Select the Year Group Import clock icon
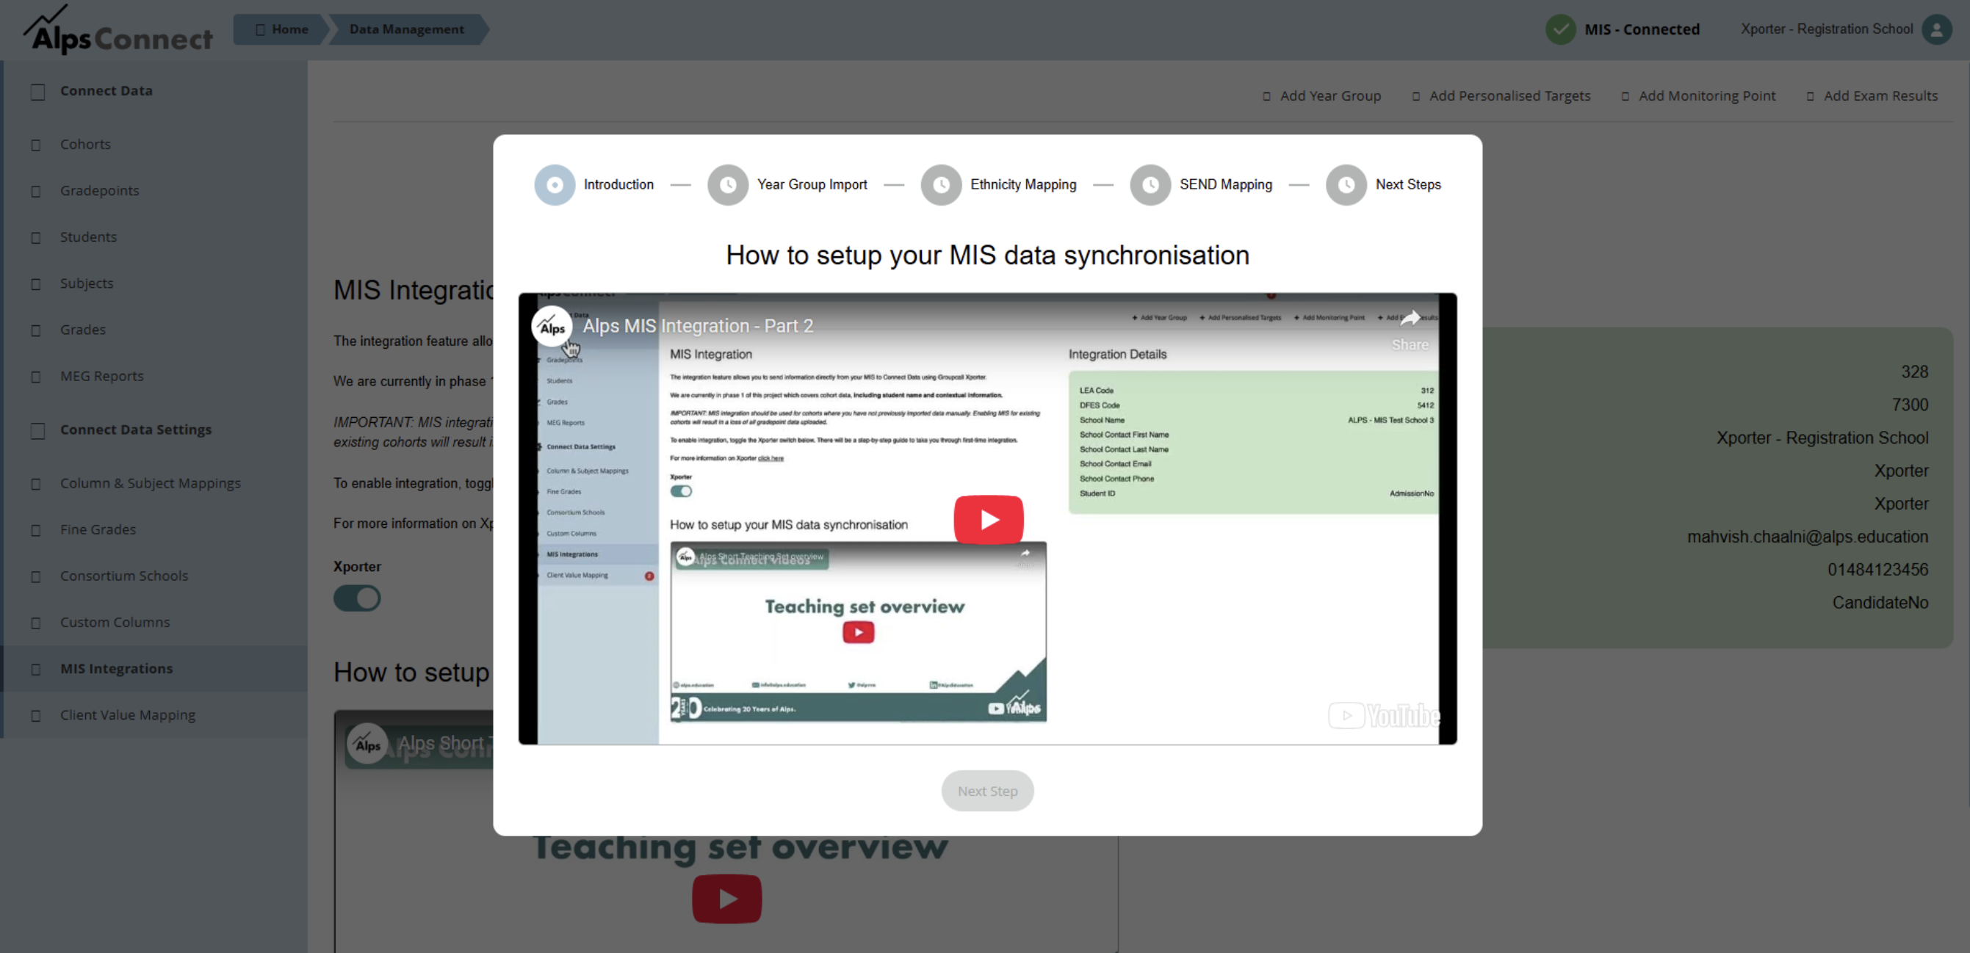This screenshot has width=1970, height=953. [728, 185]
